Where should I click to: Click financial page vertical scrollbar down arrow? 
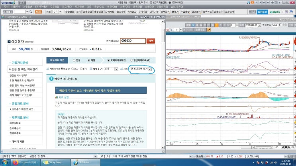(163, 147)
